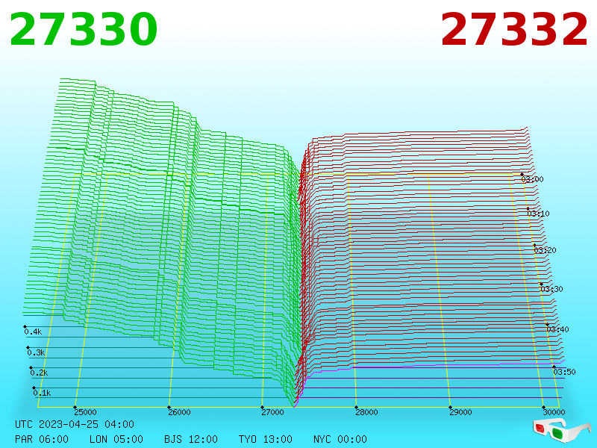Click the 0.4k volume axis label
597x448 pixels.
click(x=33, y=332)
